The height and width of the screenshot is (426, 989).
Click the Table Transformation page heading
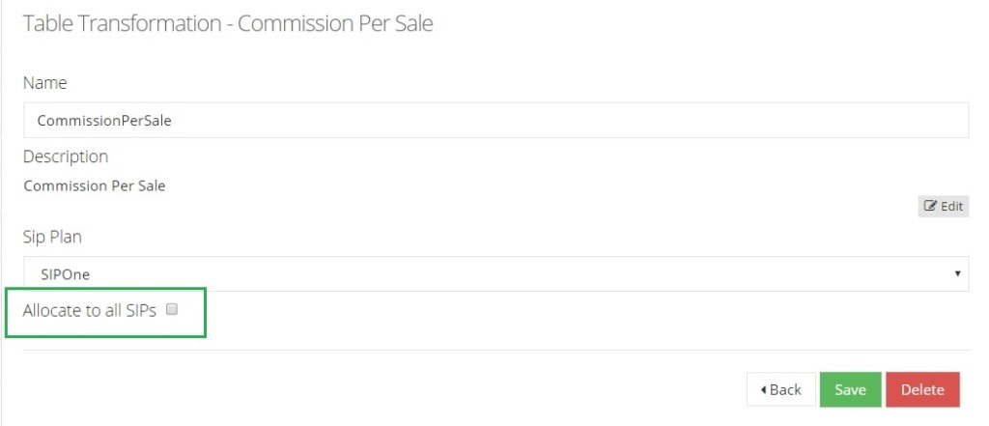click(228, 23)
